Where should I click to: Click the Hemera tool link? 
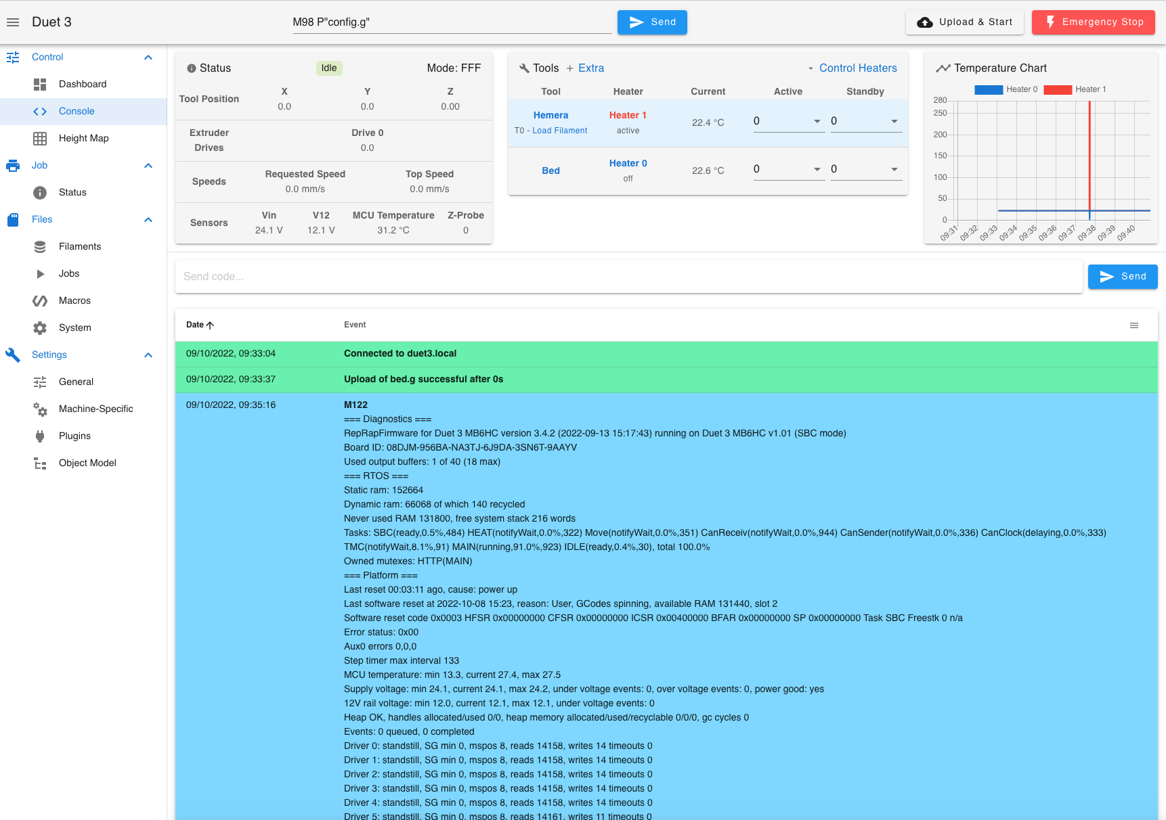click(x=551, y=116)
